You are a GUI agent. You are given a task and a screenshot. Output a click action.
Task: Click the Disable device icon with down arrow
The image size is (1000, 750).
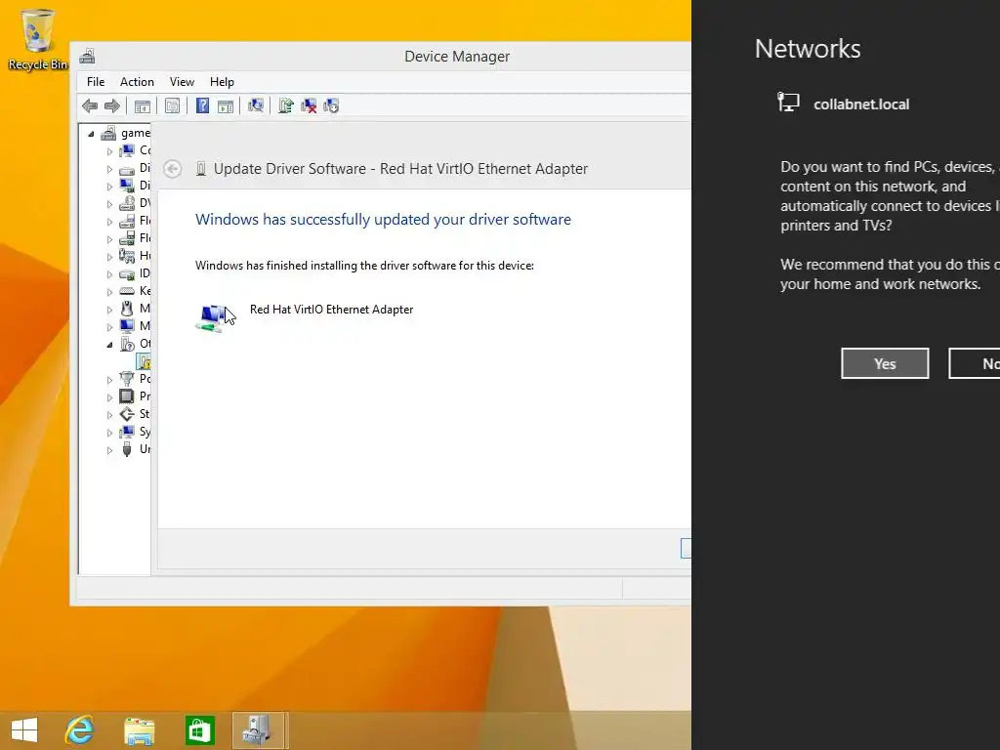click(x=331, y=105)
